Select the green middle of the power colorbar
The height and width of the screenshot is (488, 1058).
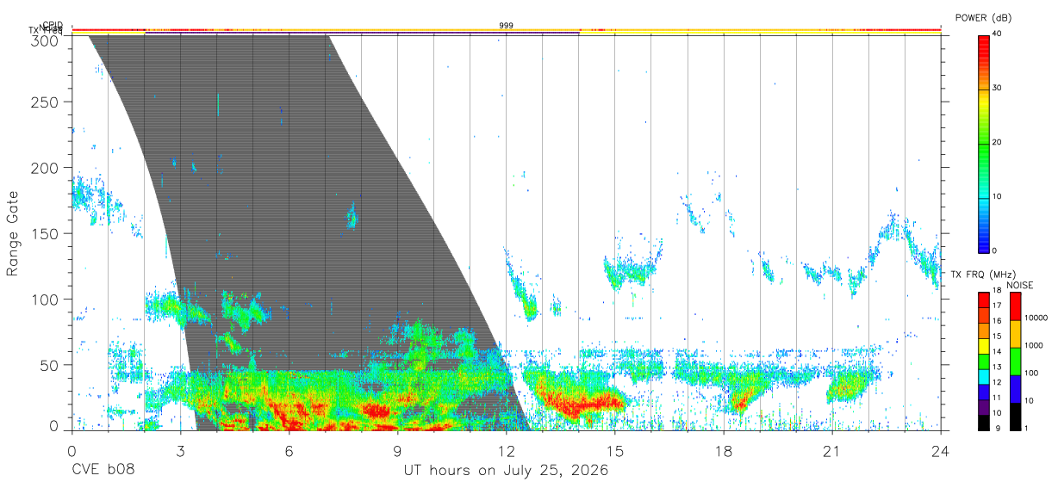point(983,143)
